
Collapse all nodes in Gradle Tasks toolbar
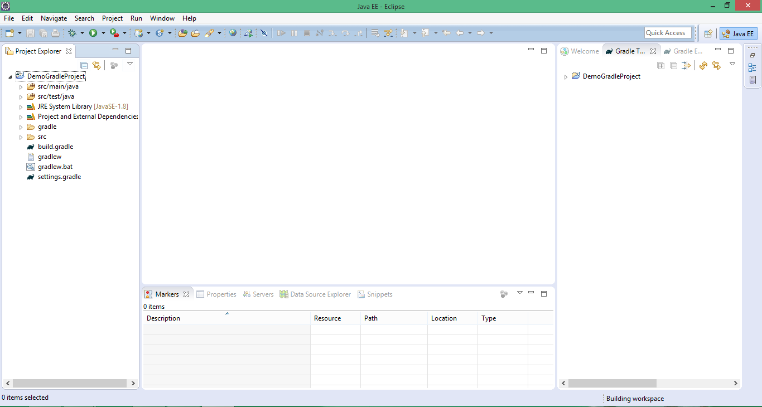pyautogui.click(x=673, y=65)
